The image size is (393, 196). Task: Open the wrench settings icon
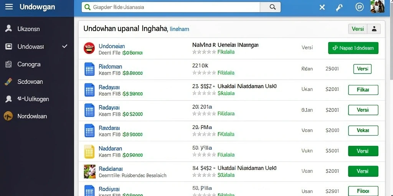[339, 8]
